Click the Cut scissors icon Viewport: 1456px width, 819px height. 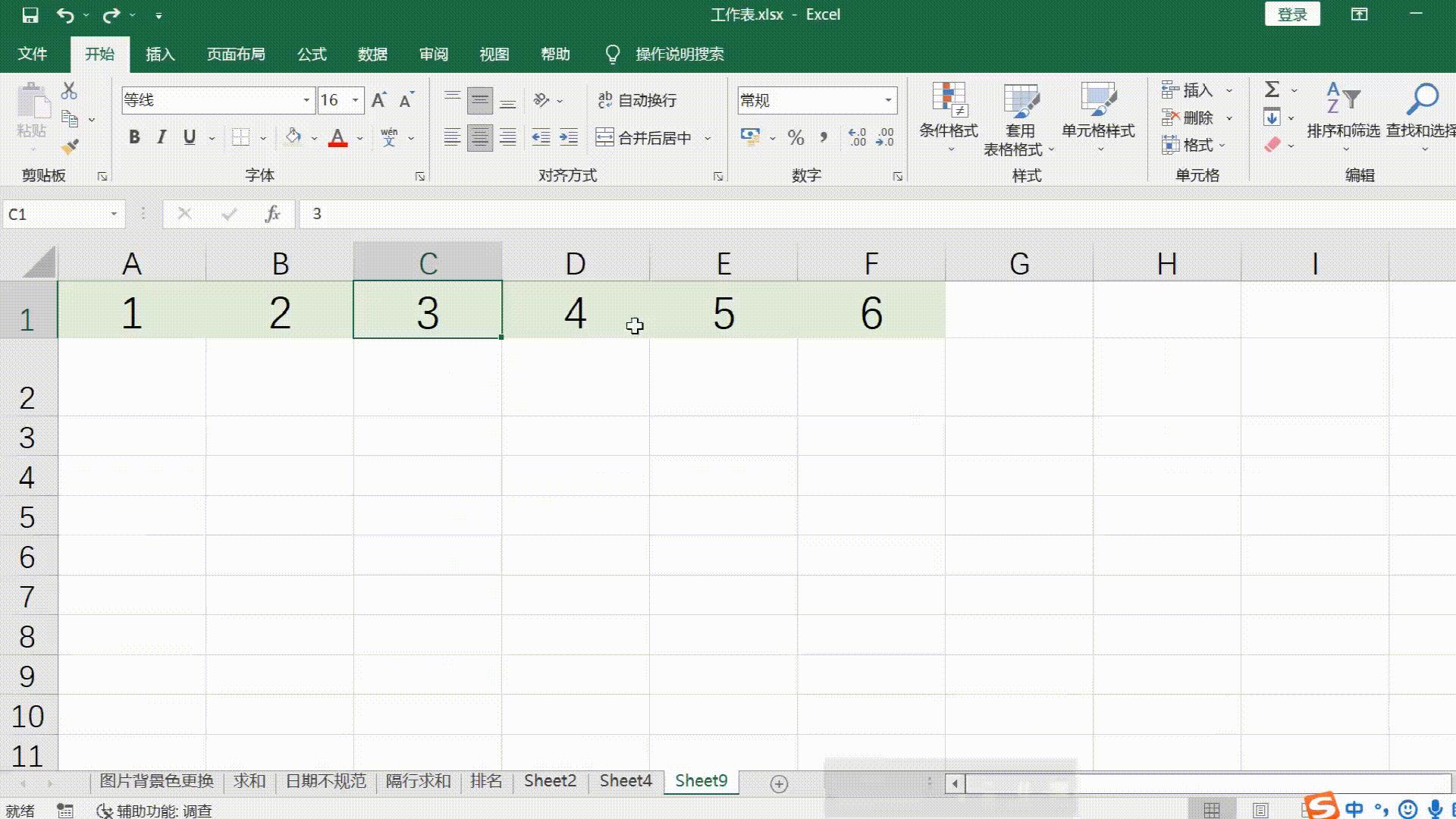point(69,91)
